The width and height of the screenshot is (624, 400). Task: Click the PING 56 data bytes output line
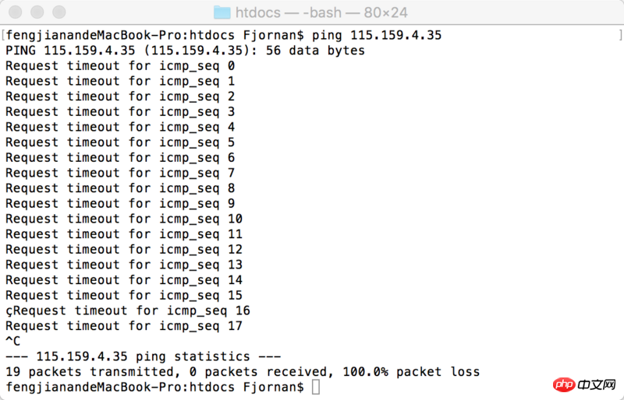pyautogui.click(x=185, y=51)
